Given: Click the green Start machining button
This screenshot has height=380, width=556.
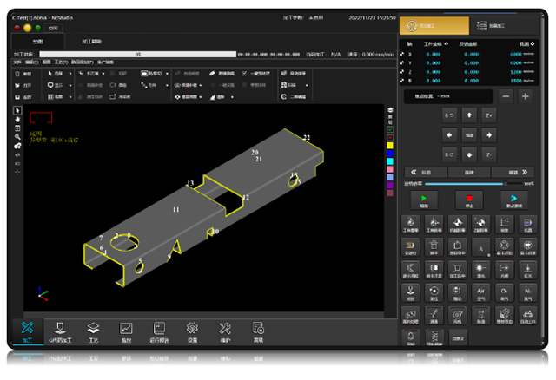Looking at the screenshot, I should [x=425, y=198].
